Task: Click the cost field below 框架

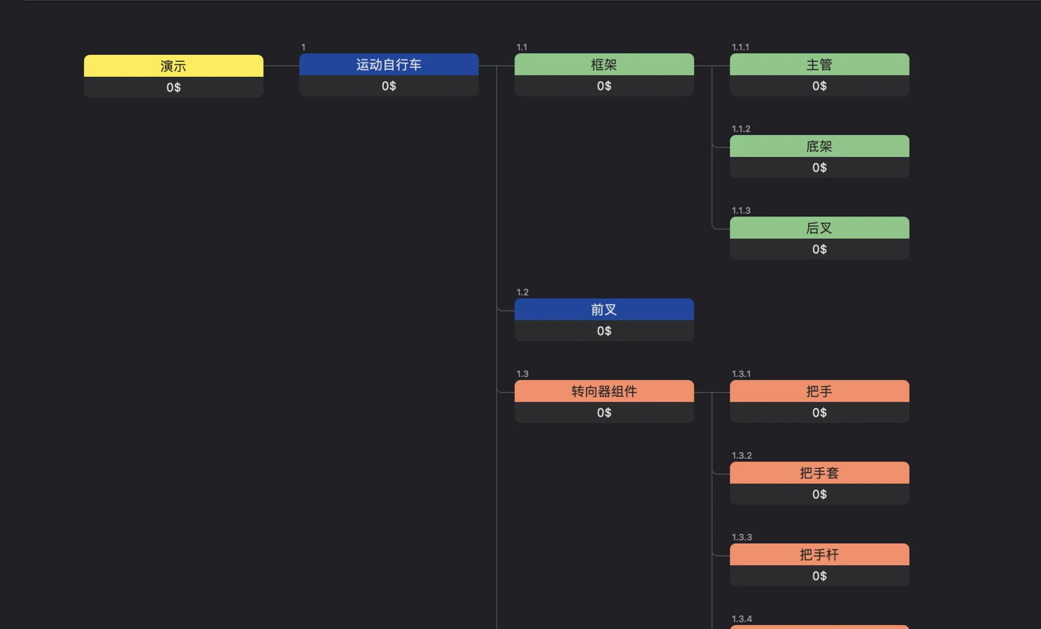Action: (604, 86)
